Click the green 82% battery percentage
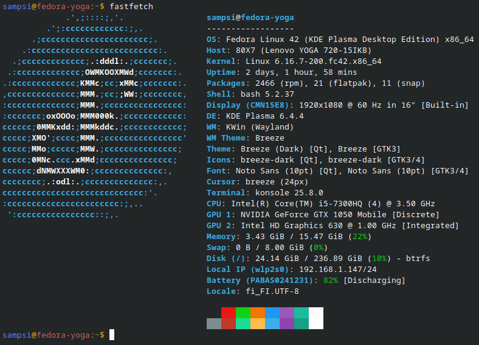 tap(330, 280)
